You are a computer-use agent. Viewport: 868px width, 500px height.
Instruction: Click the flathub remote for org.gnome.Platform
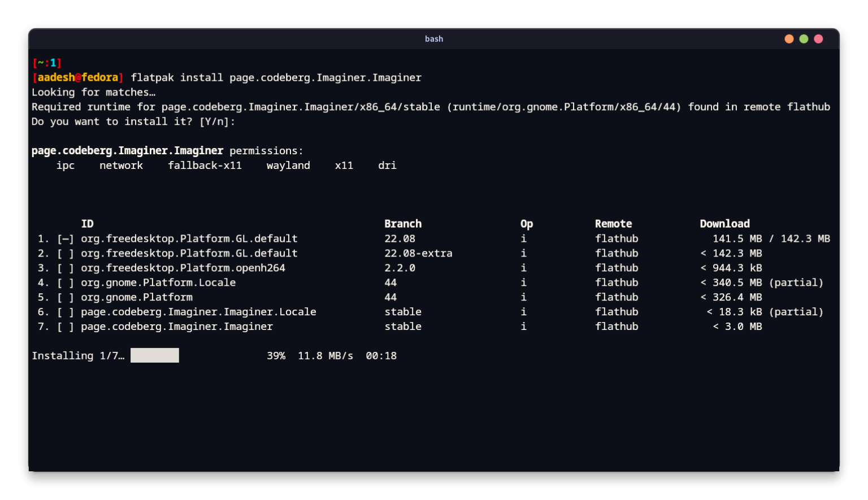click(x=617, y=297)
